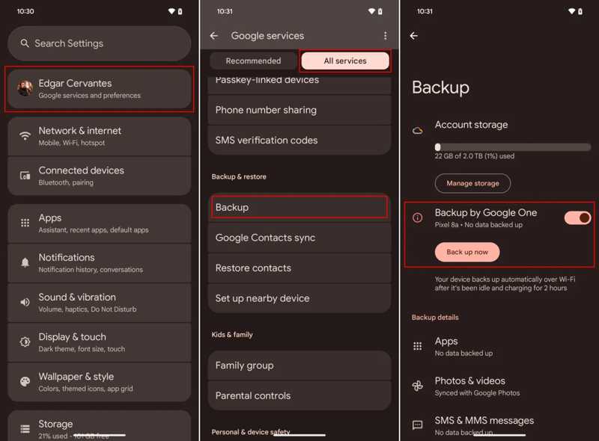
Task: Go back from the Backup screen
Action: 414,36
